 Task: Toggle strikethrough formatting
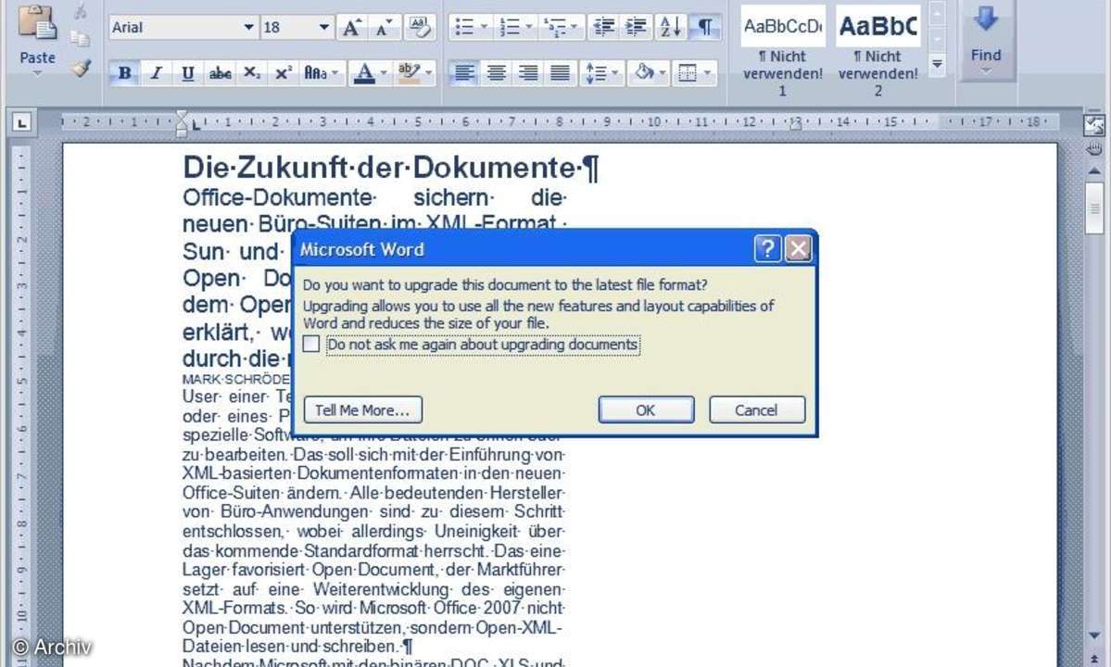coord(220,73)
